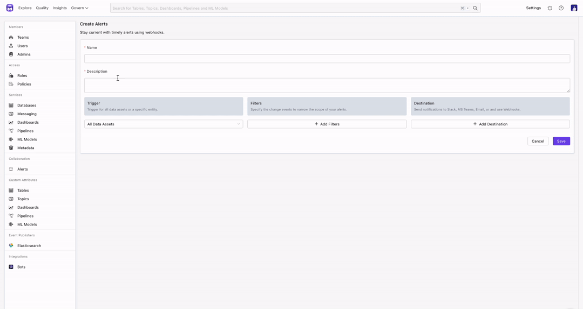Open the Explore menu item
Viewport: 583px width, 309px height.
pyautogui.click(x=25, y=8)
